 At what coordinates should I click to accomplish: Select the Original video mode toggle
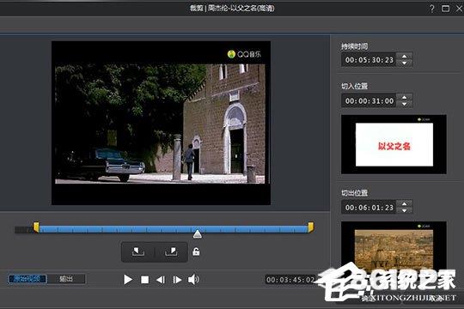pos(27,279)
